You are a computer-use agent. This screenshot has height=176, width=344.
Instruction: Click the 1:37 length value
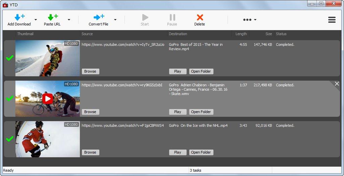coord(243,85)
